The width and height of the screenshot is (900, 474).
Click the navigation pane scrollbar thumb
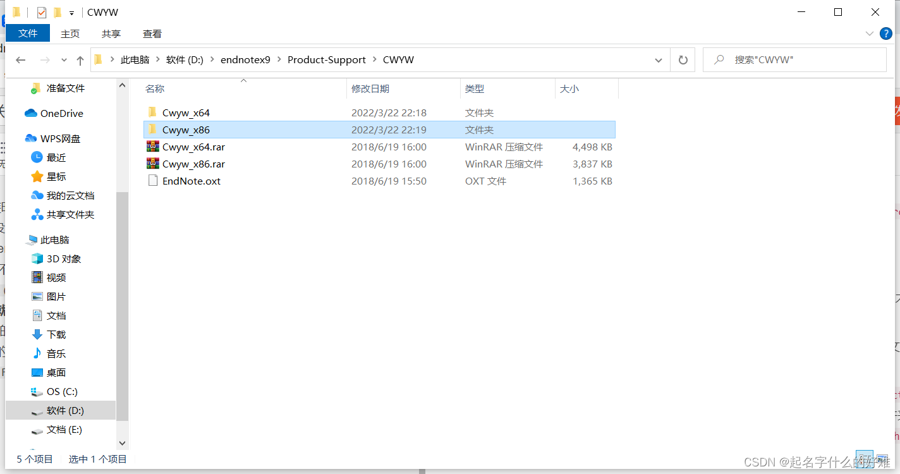[123, 307]
